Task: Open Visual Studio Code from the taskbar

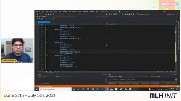Action: [x=102, y=89]
